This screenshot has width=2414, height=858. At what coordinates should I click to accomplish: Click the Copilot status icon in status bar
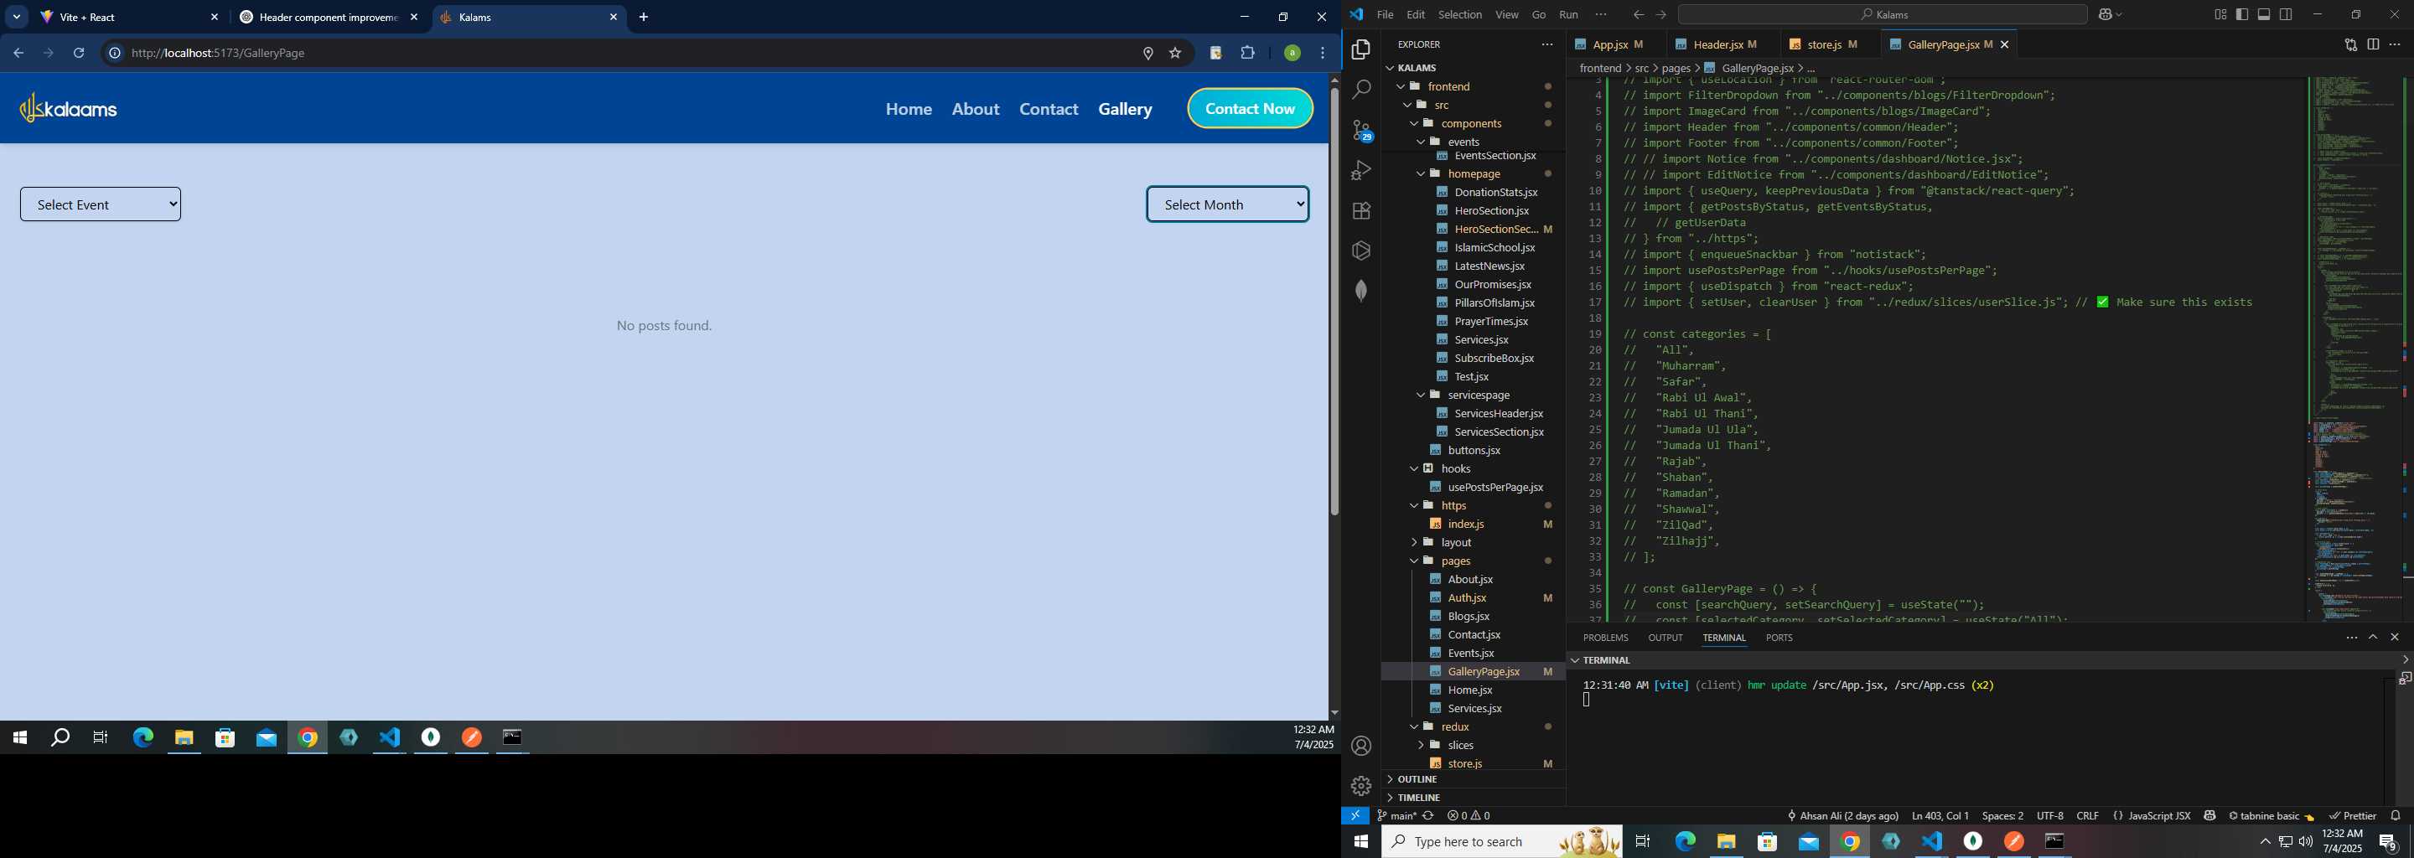coord(2209,816)
